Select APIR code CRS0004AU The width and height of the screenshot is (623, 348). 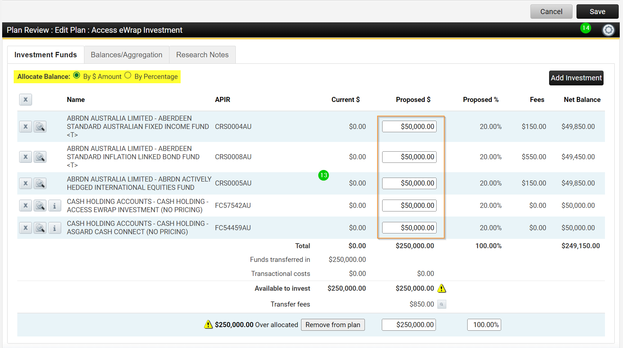[x=233, y=126]
